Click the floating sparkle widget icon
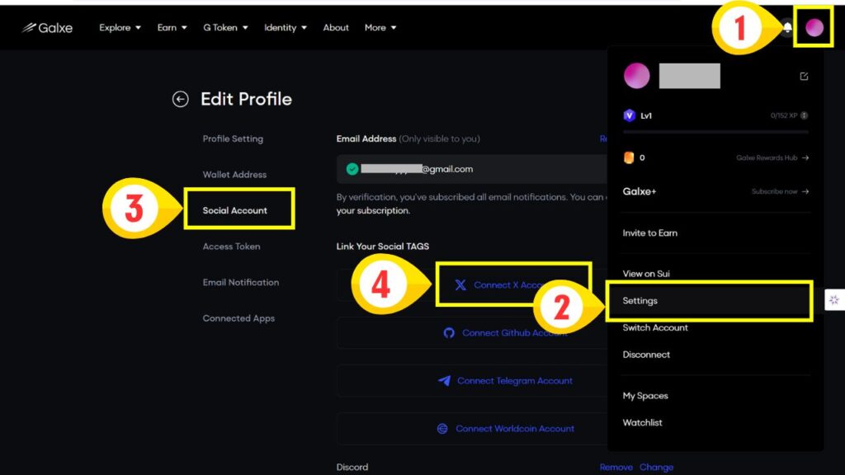This screenshot has height=475, width=845. tap(834, 300)
